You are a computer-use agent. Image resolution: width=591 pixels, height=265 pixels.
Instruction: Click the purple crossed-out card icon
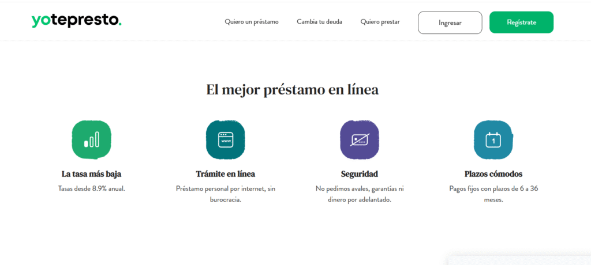pyautogui.click(x=360, y=139)
